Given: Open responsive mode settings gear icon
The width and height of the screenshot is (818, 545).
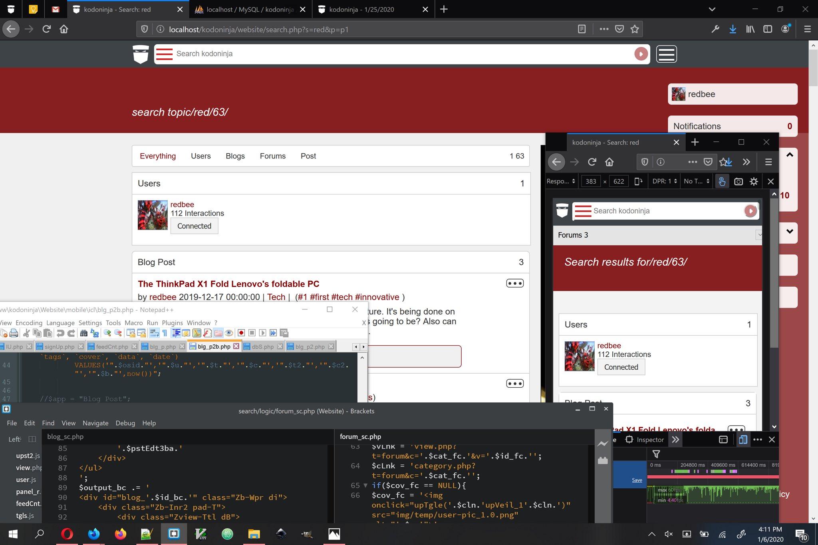Looking at the screenshot, I should click(754, 182).
